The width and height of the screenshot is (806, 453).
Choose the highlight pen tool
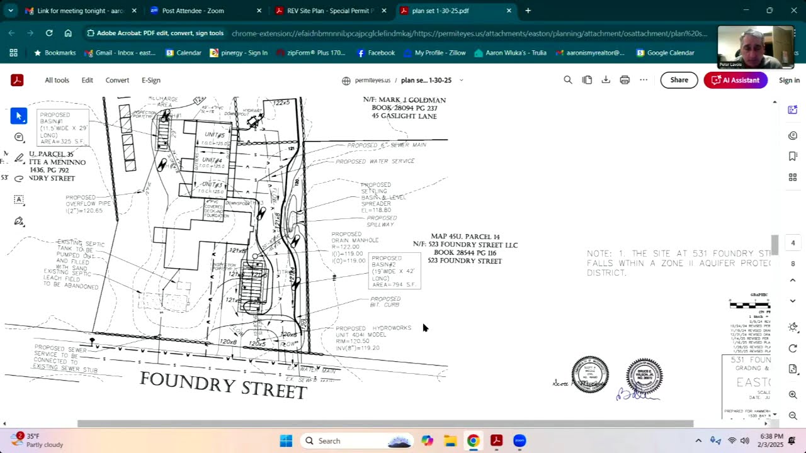(x=19, y=158)
